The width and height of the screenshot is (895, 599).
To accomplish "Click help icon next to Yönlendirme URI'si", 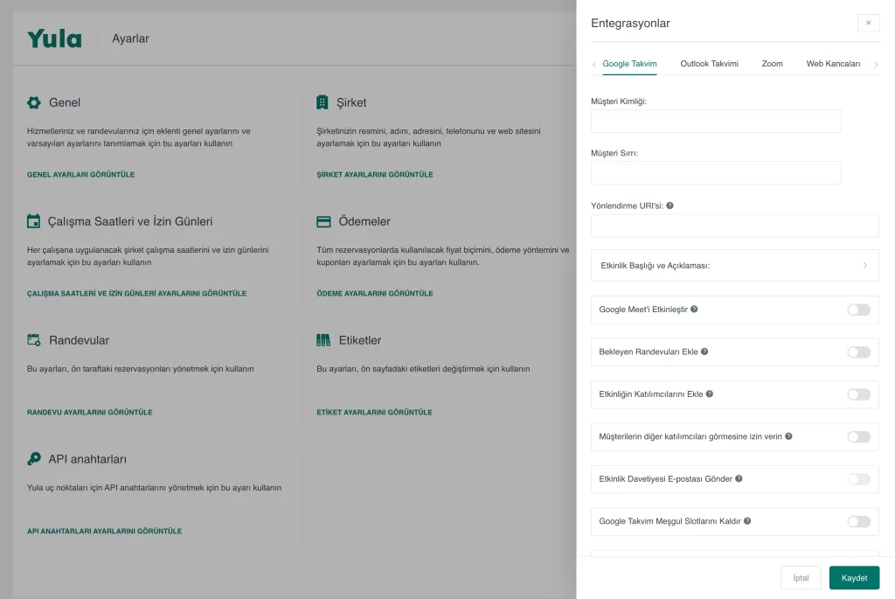I will (x=670, y=205).
